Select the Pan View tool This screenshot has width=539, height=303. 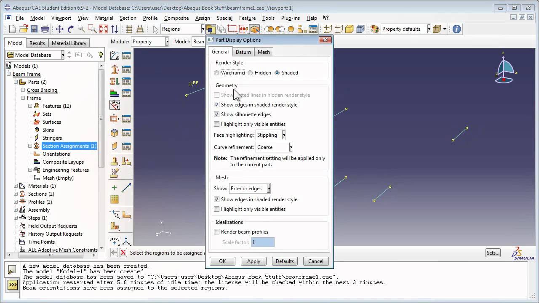tap(60, 29)
